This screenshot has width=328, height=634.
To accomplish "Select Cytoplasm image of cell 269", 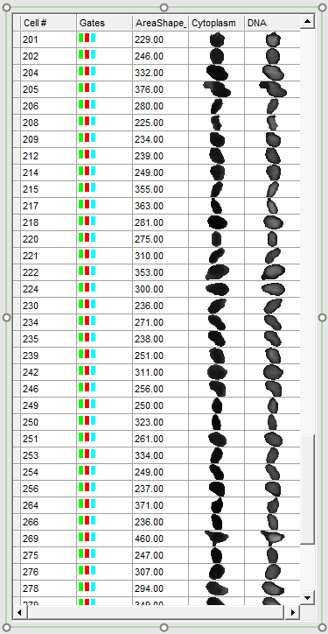I will [x=217, y=539].
